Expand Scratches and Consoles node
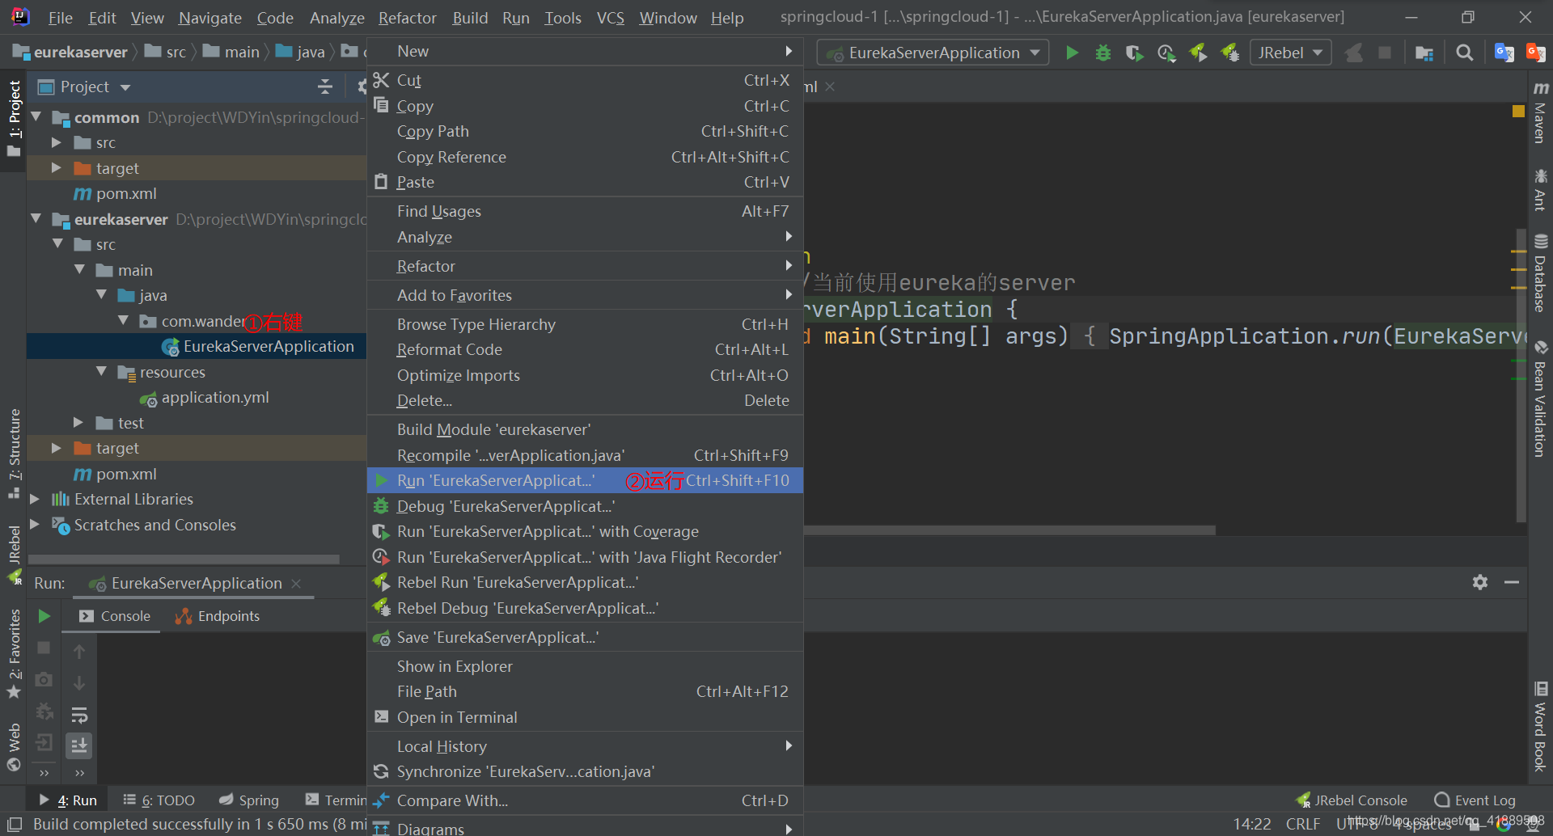1553x836 pixels. tap(35, 525)
